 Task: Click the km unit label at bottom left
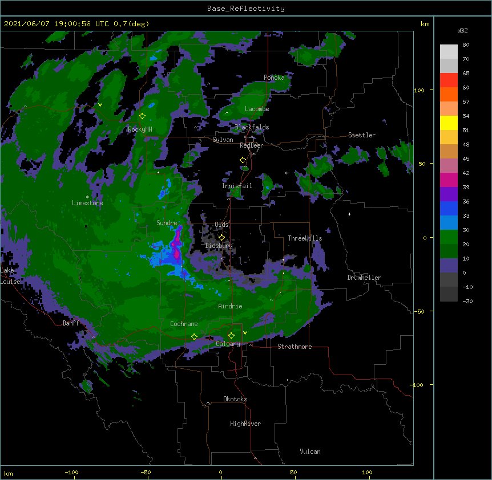(x=9, y=473)
